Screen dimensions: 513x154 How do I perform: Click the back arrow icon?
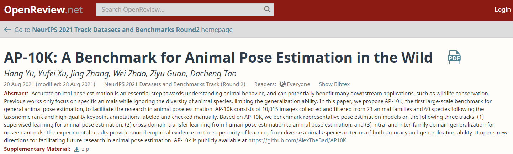pos(7,30)
